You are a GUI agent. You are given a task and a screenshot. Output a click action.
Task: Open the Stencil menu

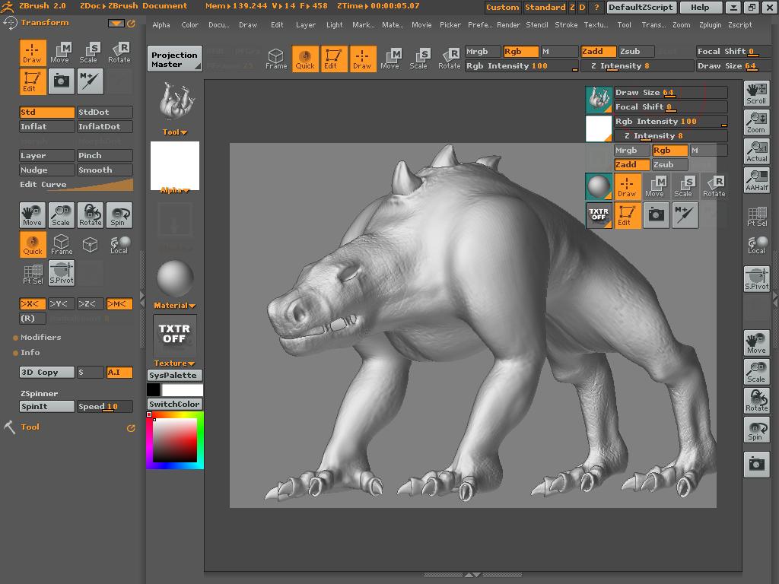(537, 24)
